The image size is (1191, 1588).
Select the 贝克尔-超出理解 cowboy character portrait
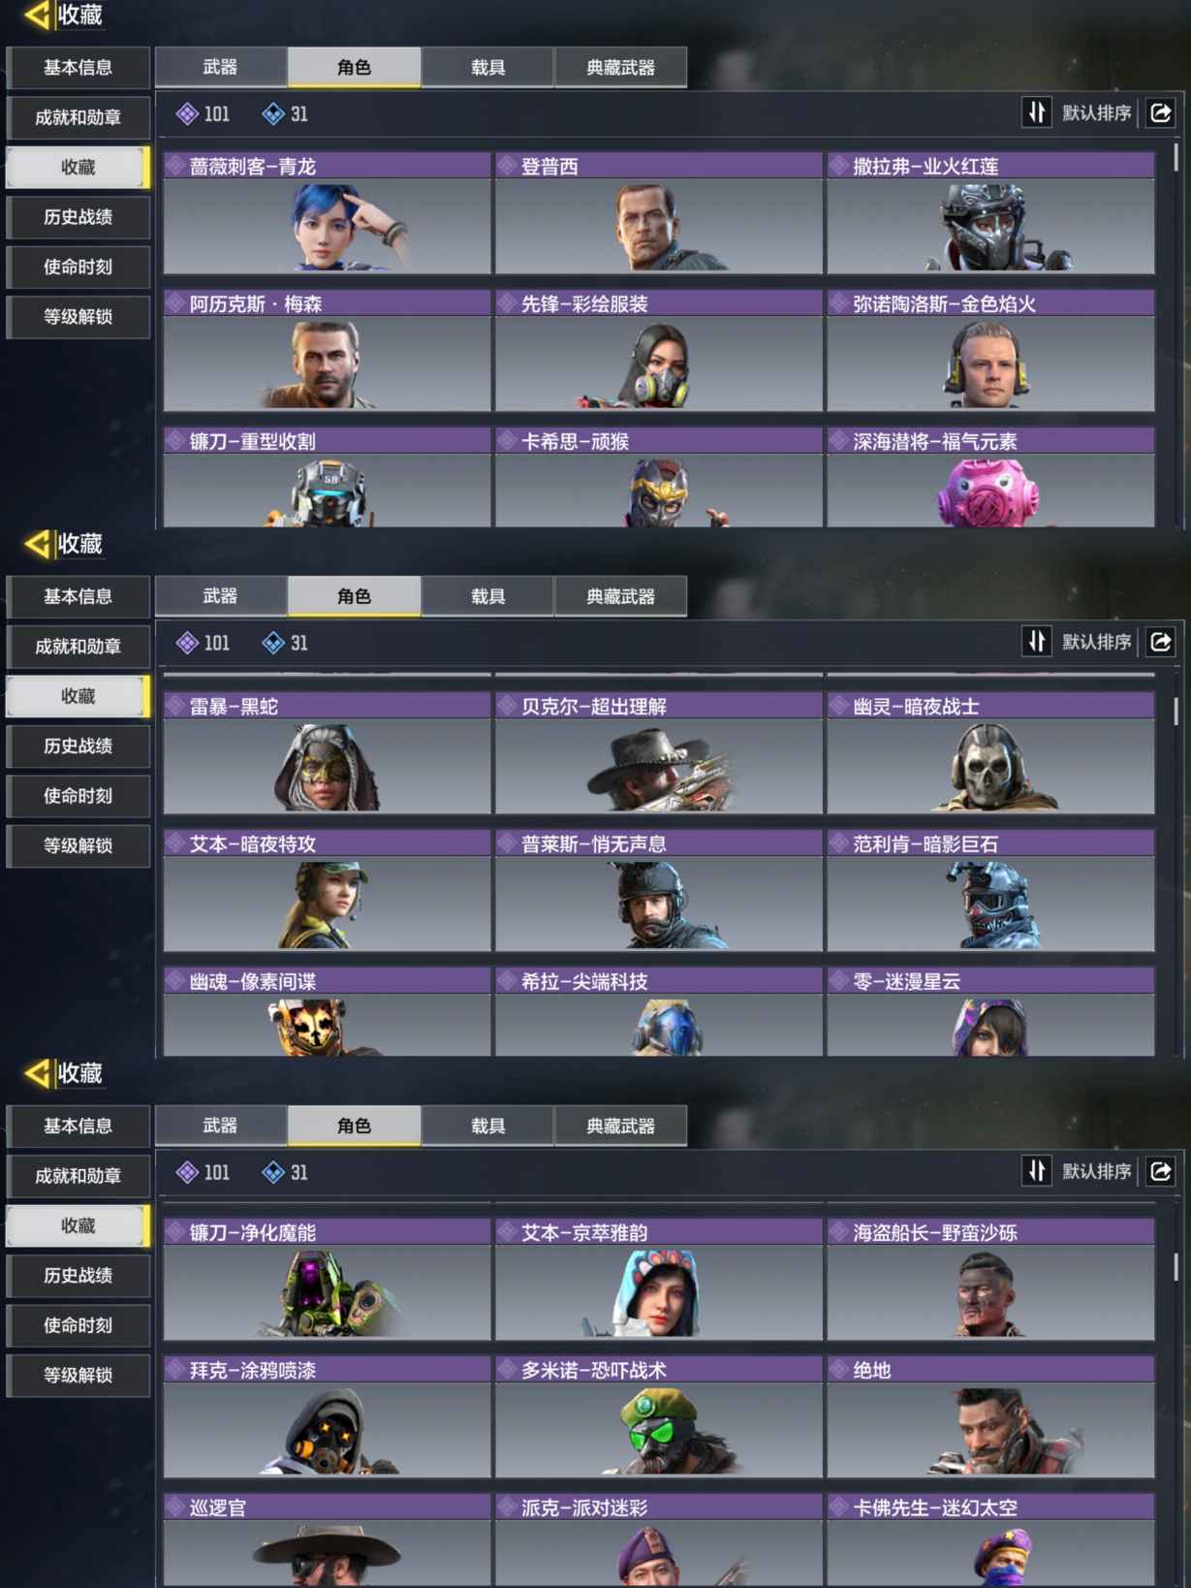click(659, 766)
